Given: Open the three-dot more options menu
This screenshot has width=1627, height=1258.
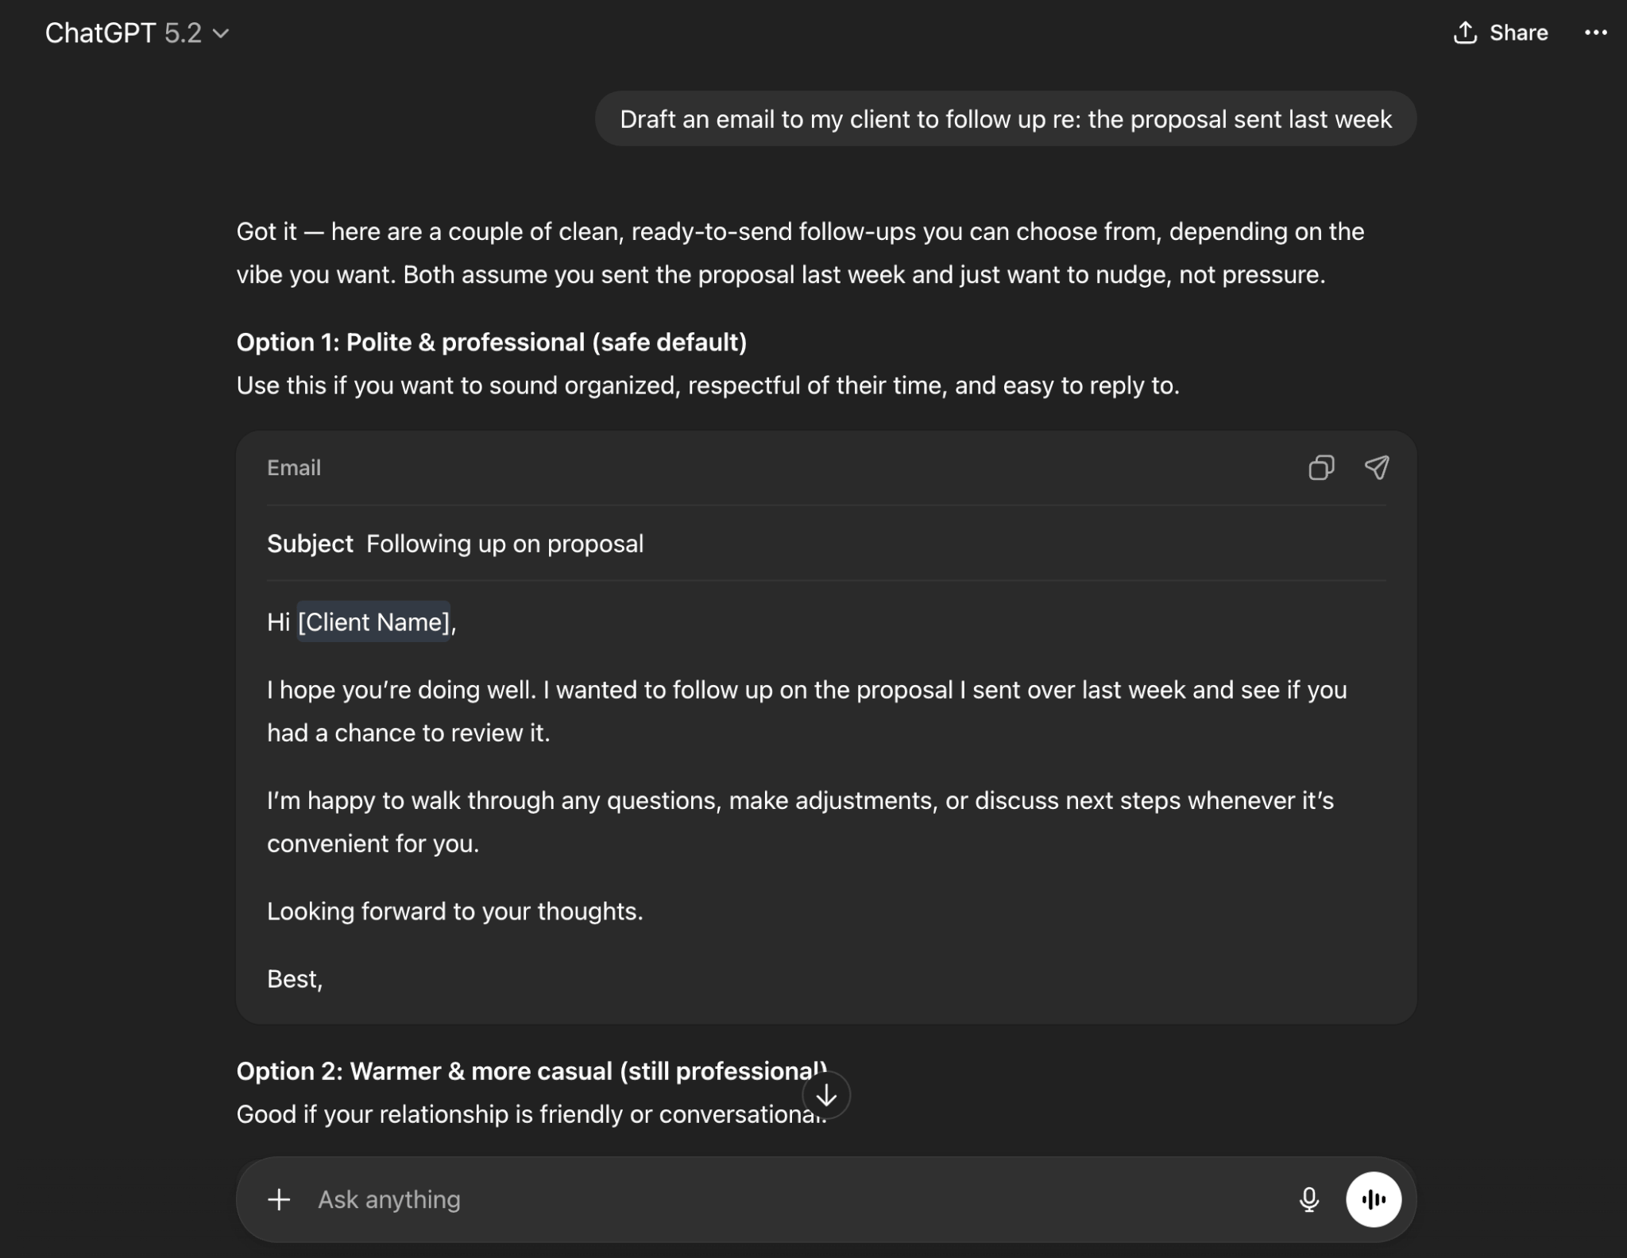Looking at the screenshot, I should (x=1595, y=33).
